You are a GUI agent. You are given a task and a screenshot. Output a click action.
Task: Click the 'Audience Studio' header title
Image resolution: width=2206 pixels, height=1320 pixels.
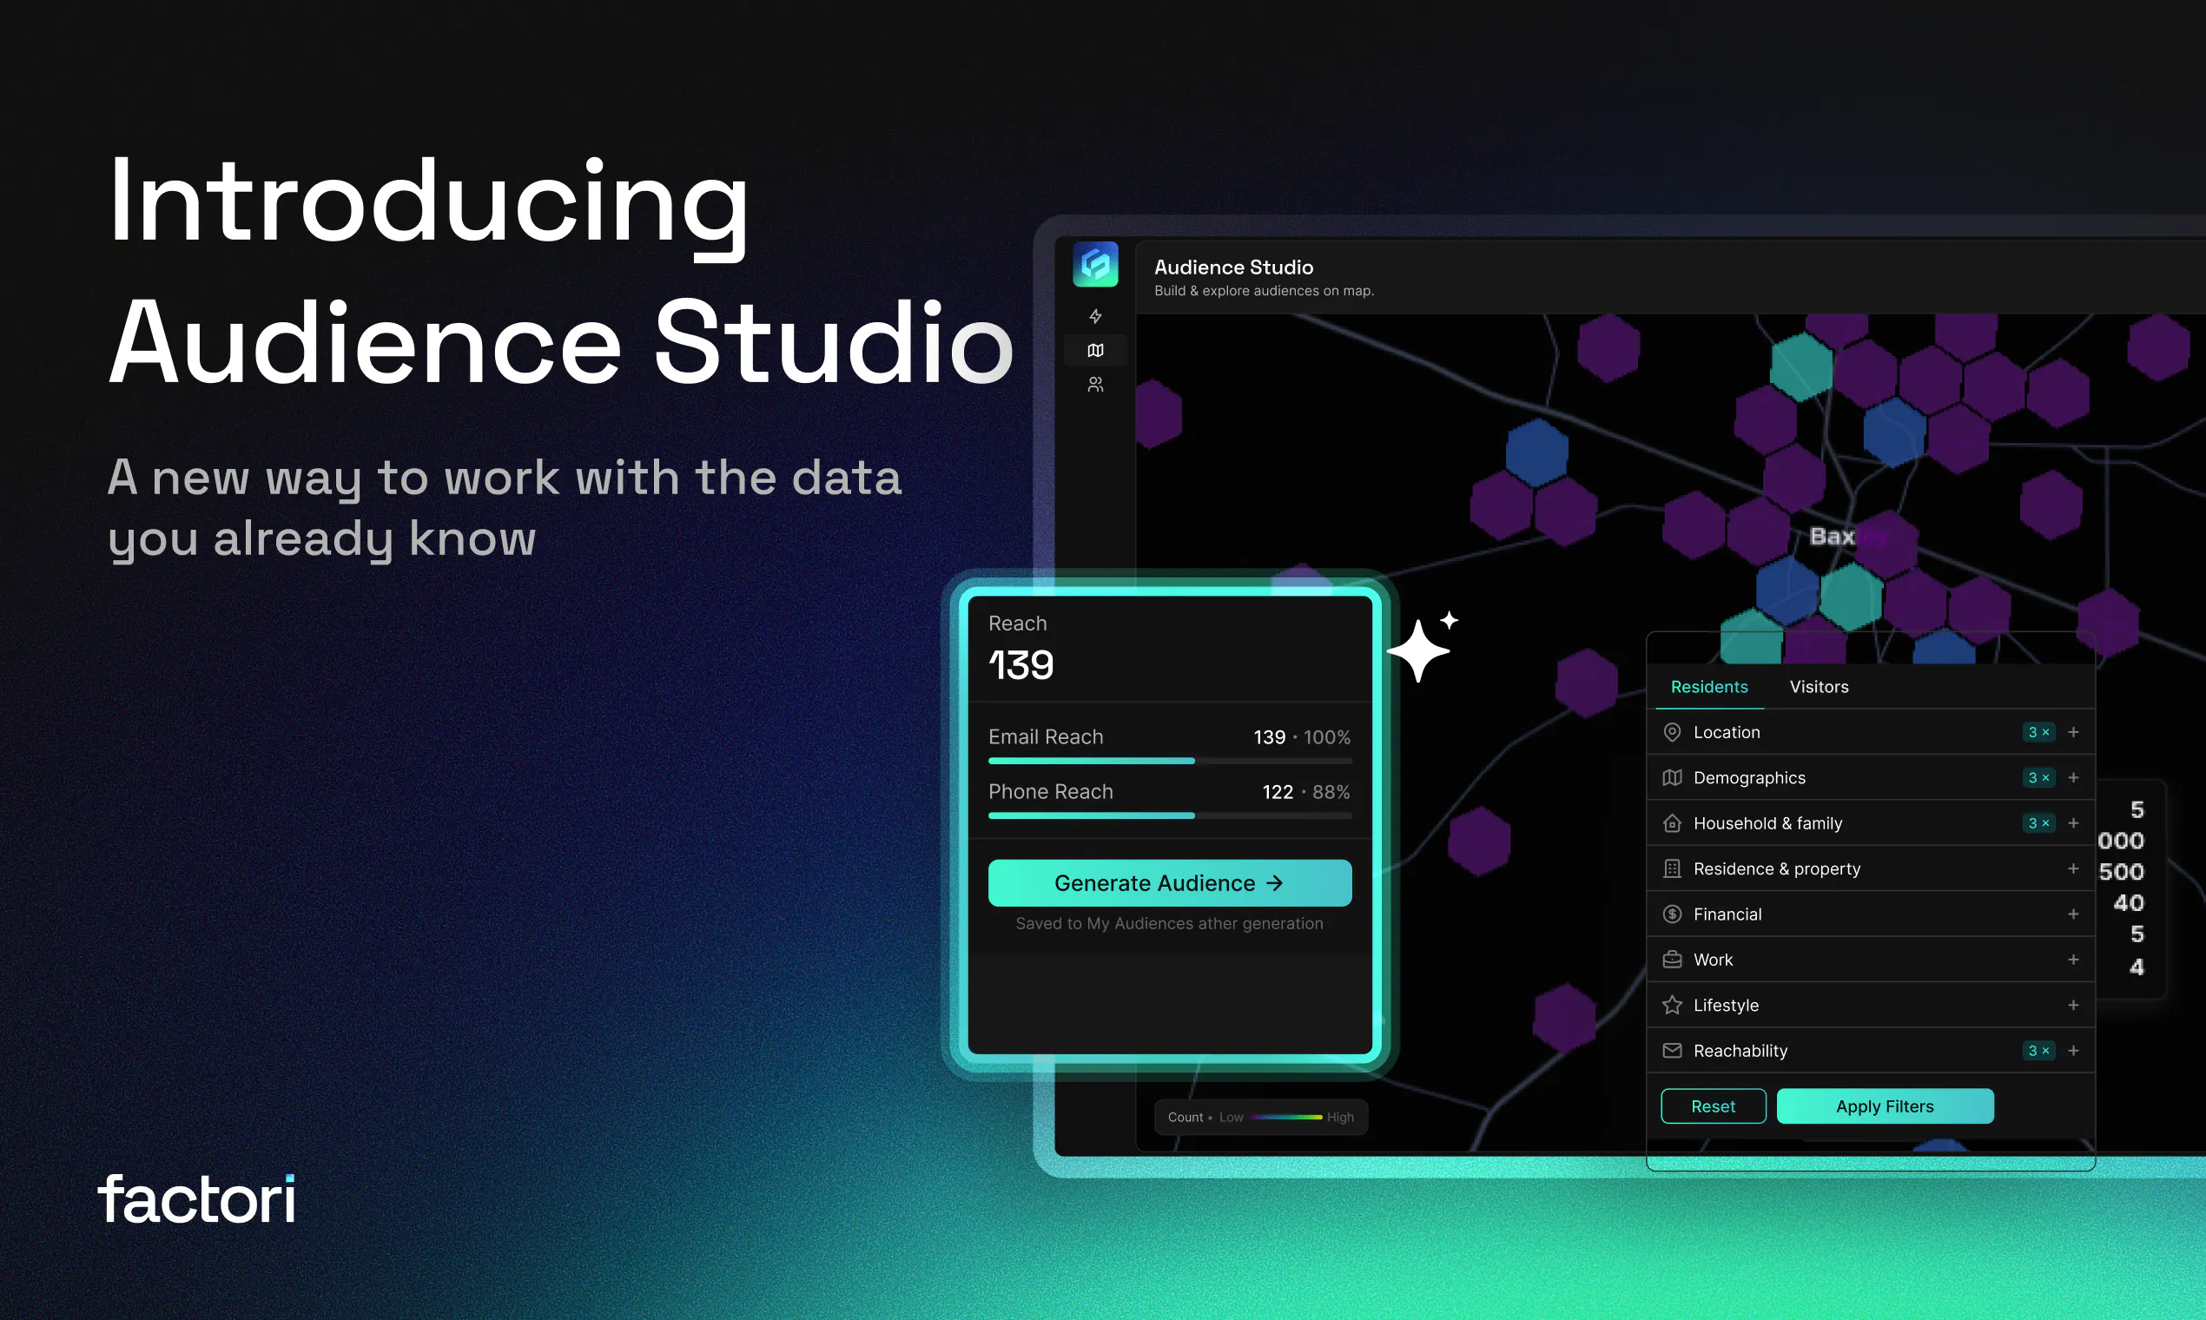(x=1233, y=267)
